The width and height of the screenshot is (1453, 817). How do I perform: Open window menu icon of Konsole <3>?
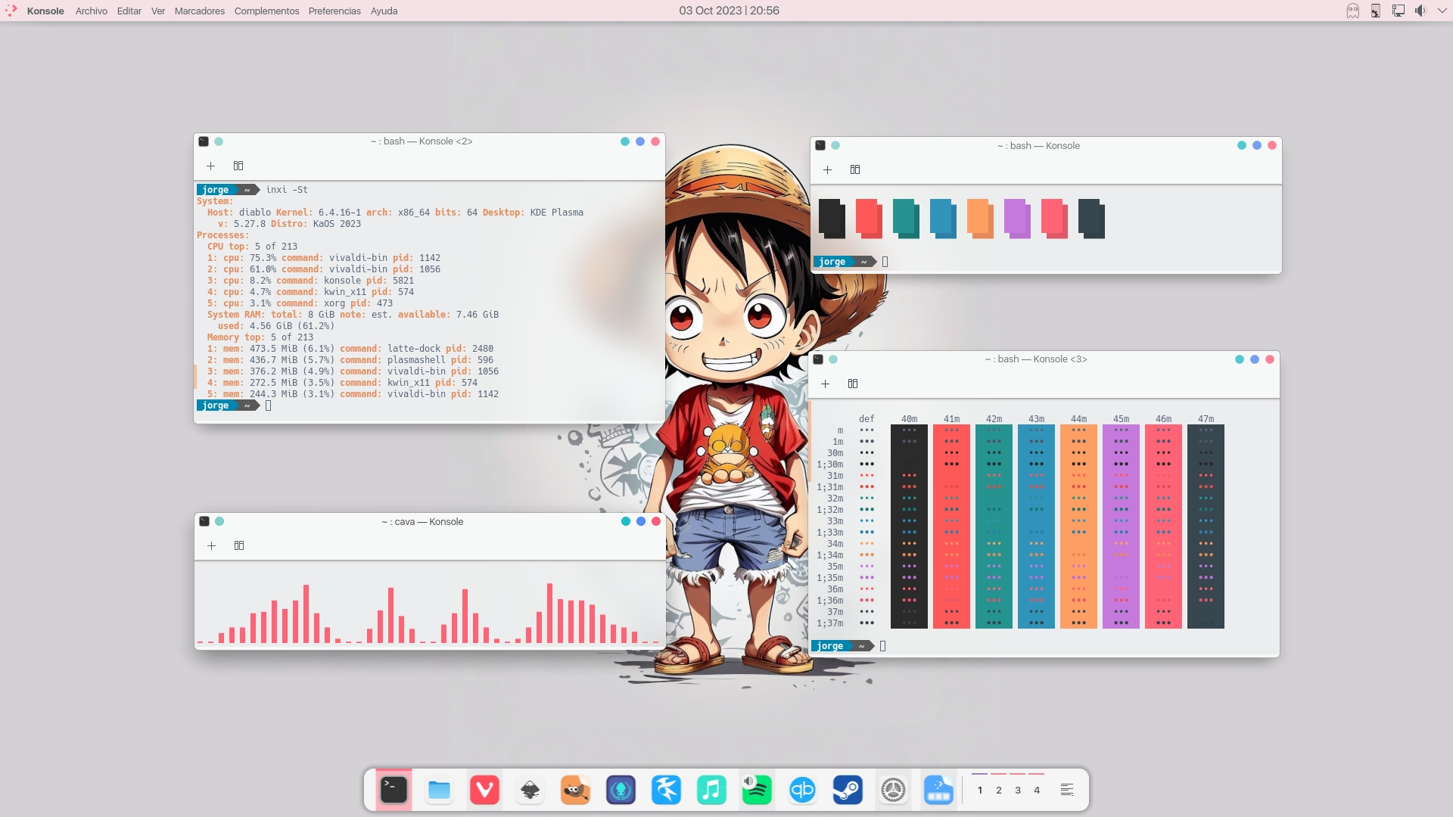pyautogui.click(x=818, y=359)
